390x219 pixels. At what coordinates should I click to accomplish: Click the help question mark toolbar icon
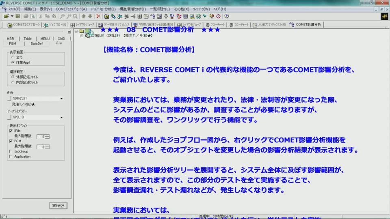point(227,16)
